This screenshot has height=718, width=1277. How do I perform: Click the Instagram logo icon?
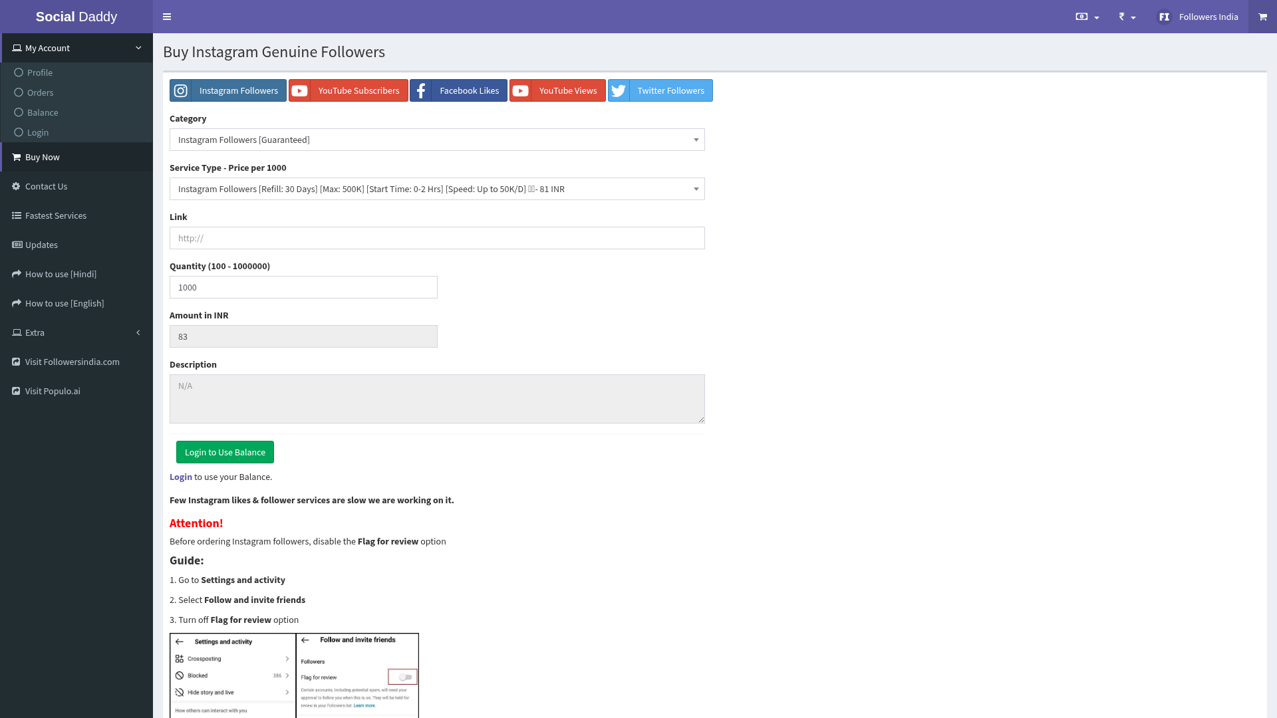click(x=180, y=90)
